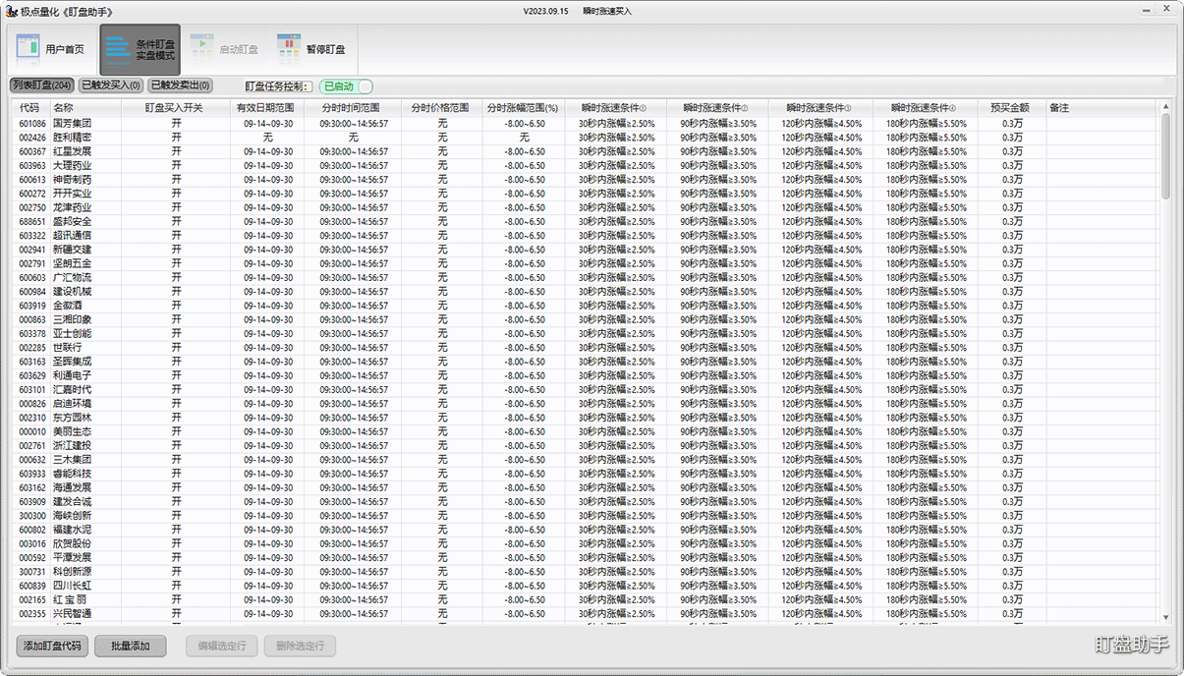
Task: Select the 四川长虹 stock name
Action: point(72,586)
